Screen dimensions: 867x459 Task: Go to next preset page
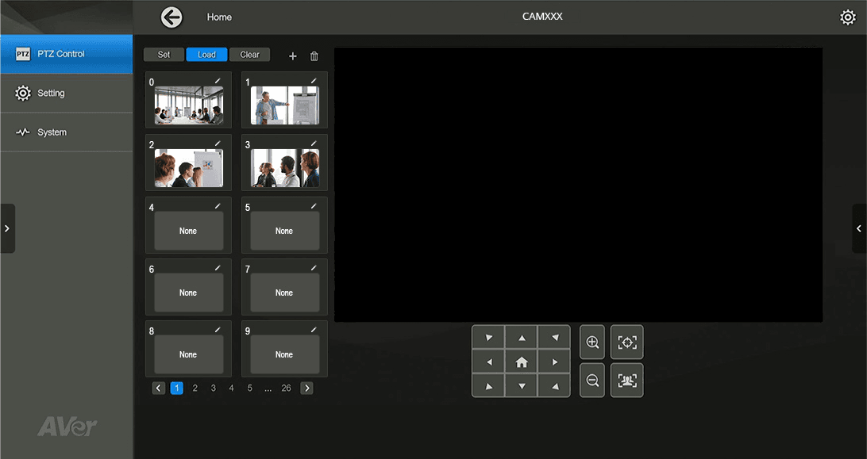pos(306,388)
